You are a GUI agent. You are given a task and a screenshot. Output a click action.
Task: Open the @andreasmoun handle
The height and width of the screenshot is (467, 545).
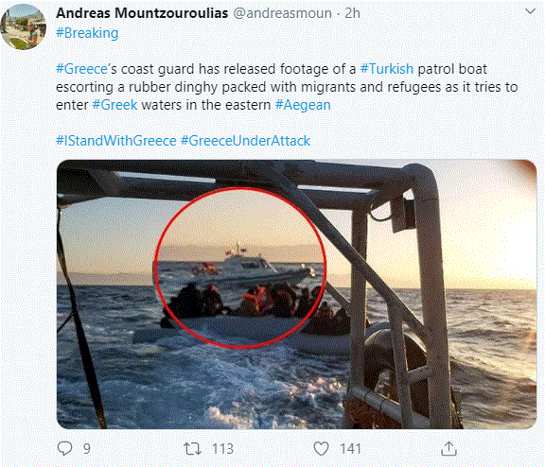pos(282,13)
